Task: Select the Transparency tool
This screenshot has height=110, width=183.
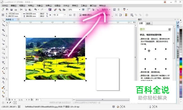Action: pos(3,82)
